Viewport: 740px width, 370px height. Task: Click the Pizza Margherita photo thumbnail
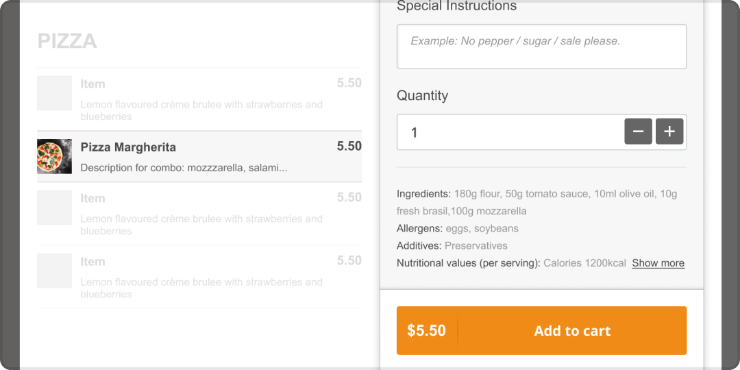54,156
